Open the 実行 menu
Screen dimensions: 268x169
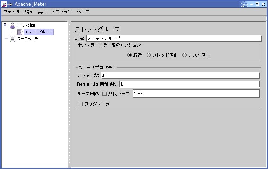pyautogui.click(x=42, y=12)
